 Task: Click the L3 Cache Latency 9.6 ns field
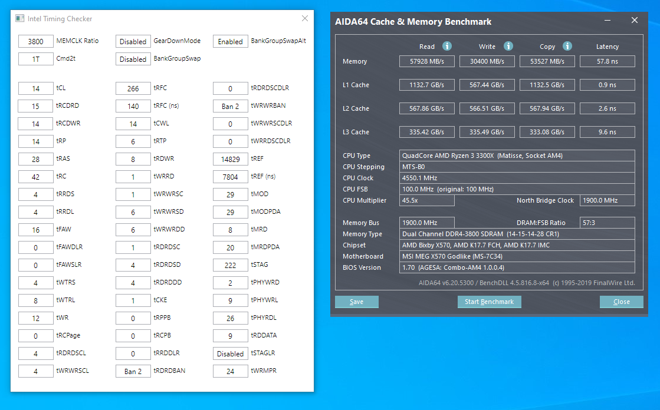608,132
